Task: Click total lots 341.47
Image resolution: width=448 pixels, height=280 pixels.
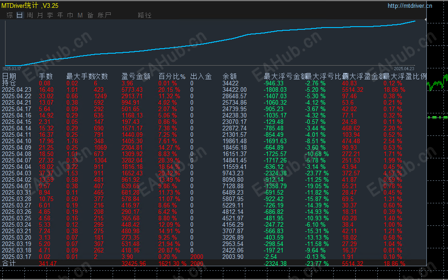Action: click(48, 263)
